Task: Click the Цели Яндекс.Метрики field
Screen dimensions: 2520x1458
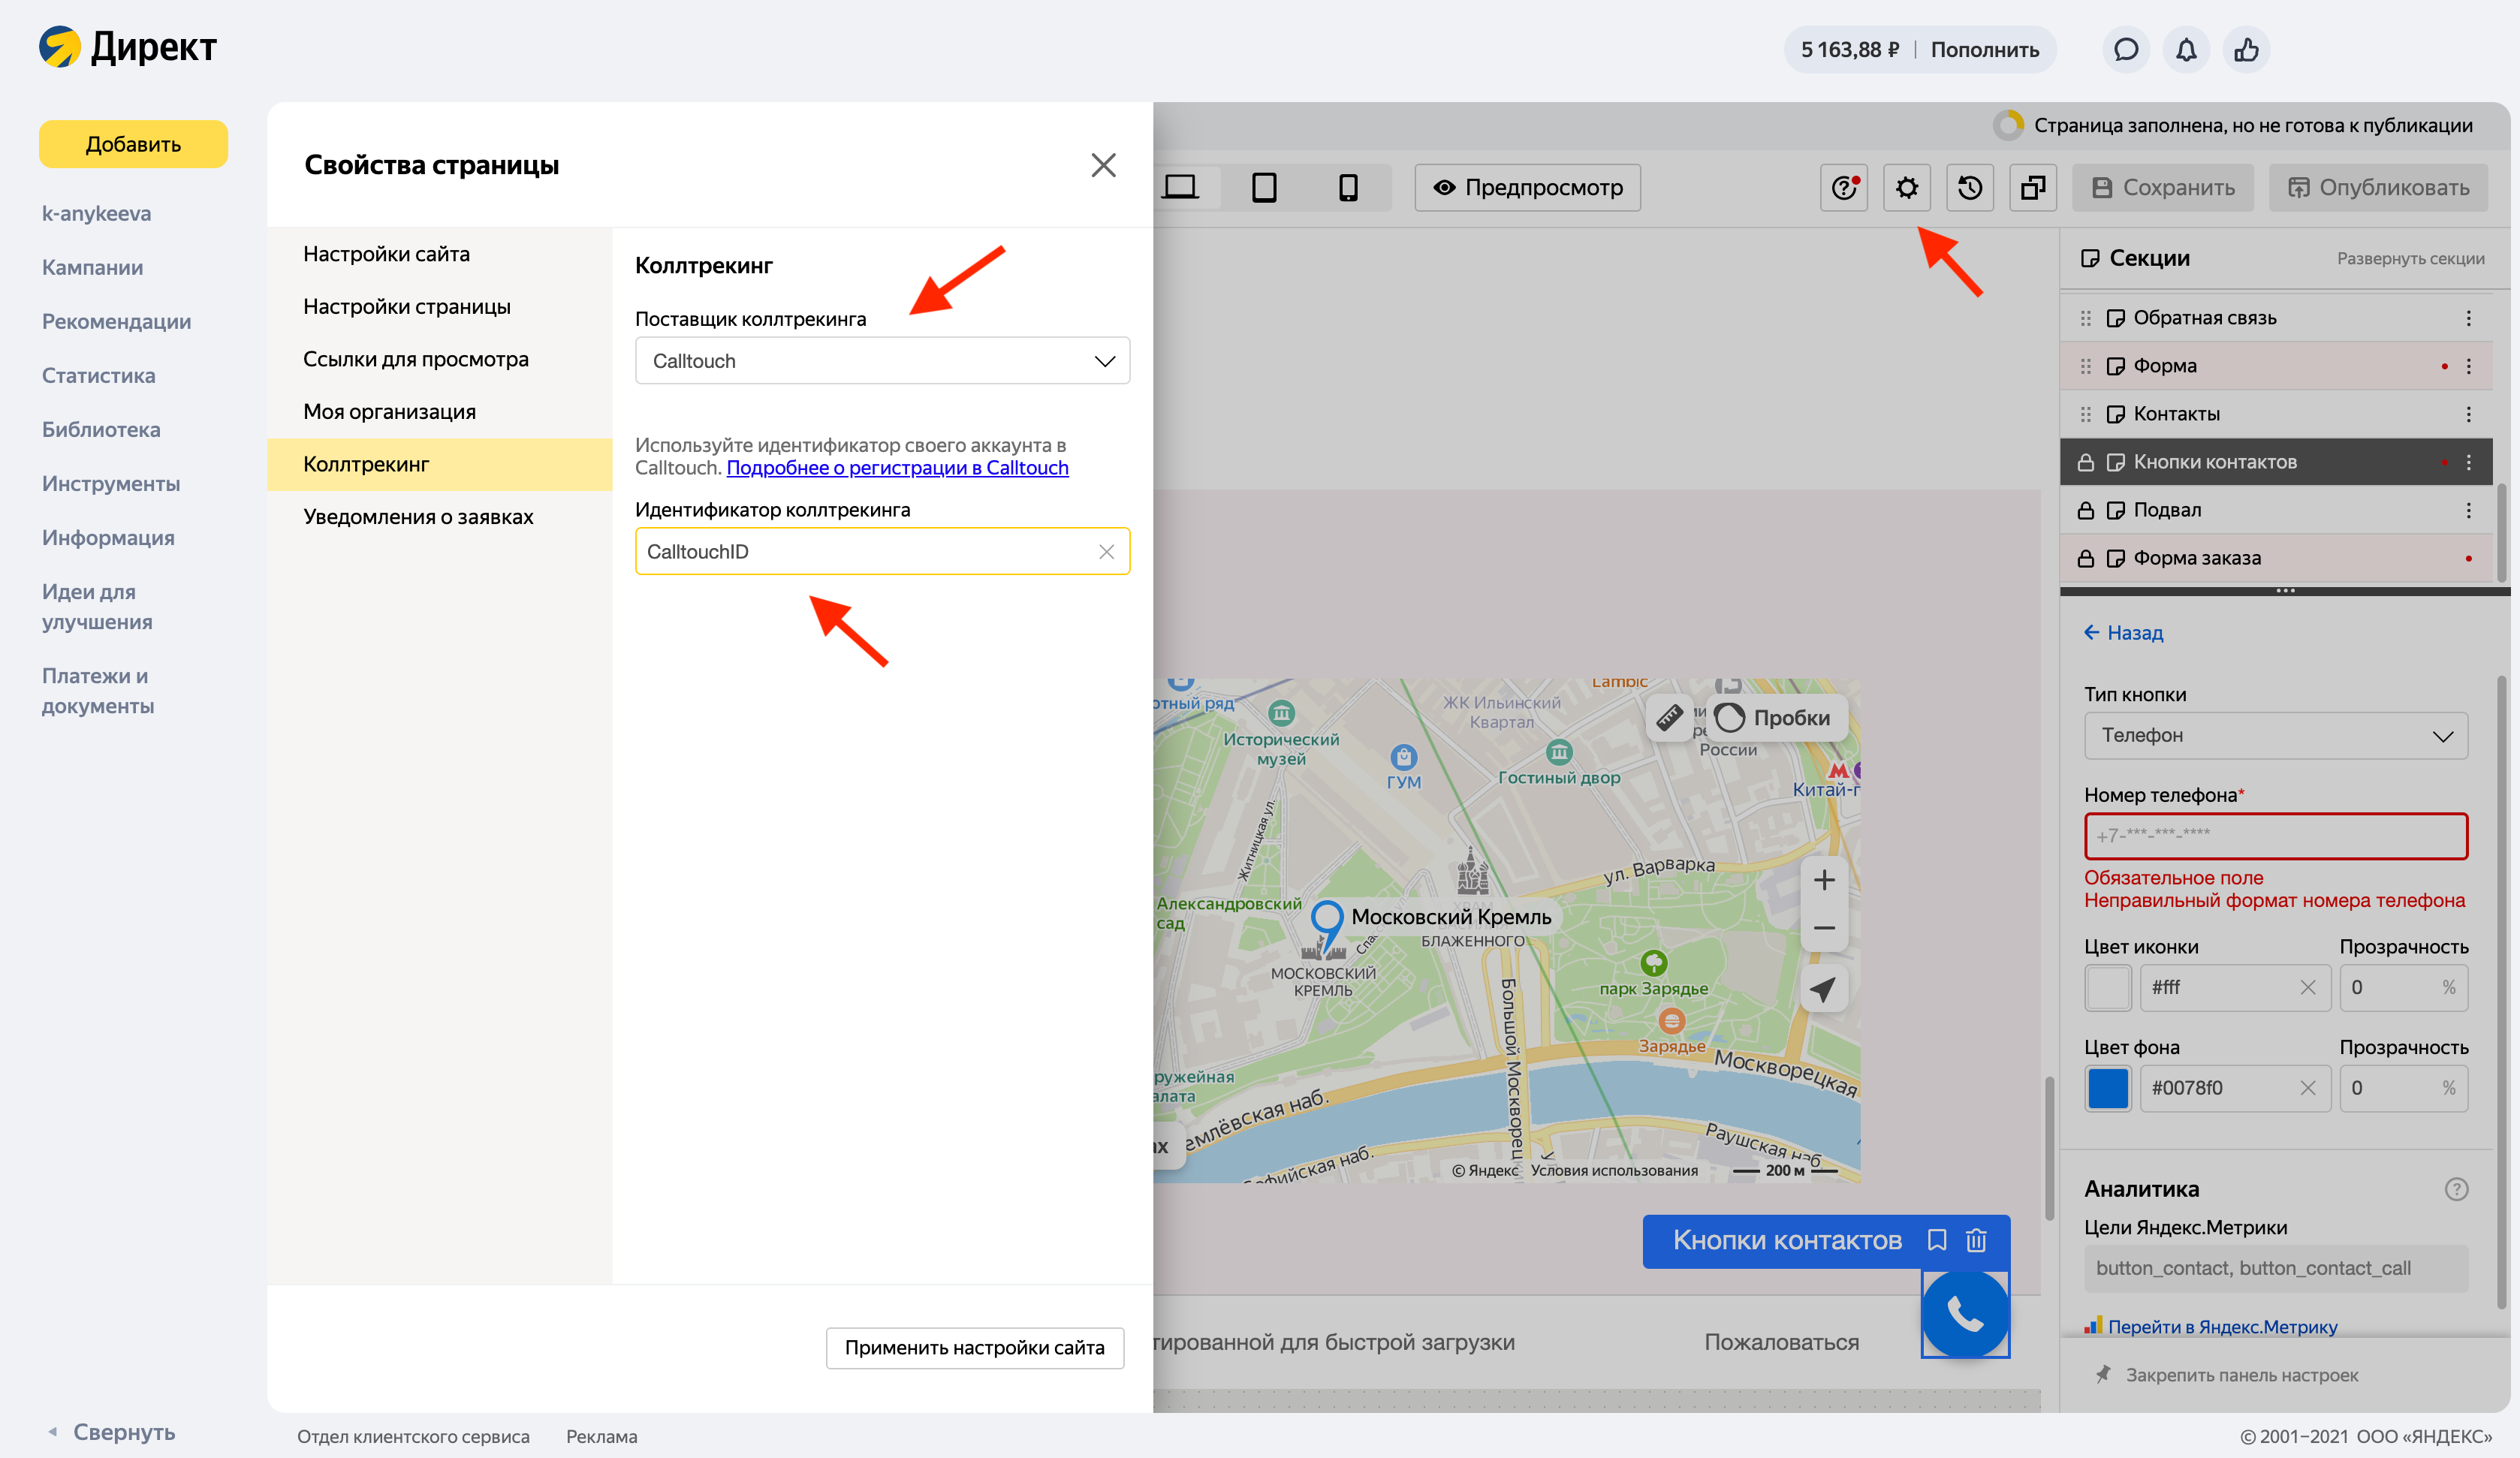Action: click(2276, 1268)
